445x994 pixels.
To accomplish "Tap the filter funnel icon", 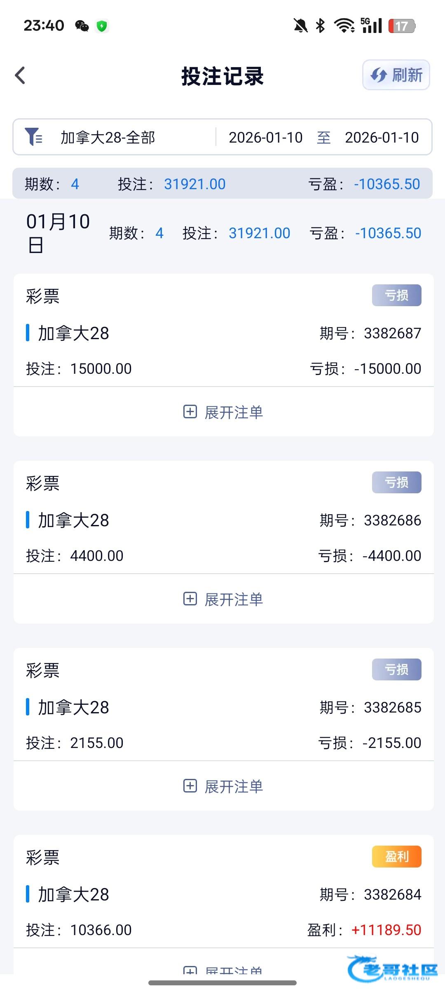I will (x=33, y=137).
